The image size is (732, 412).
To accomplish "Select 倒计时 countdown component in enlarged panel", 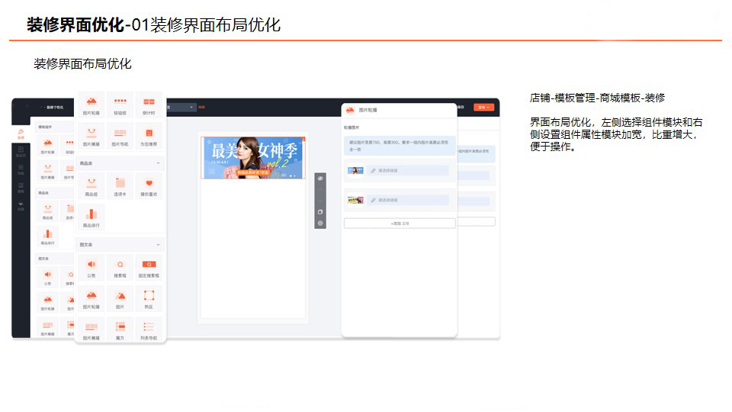I will coord(149,105).
